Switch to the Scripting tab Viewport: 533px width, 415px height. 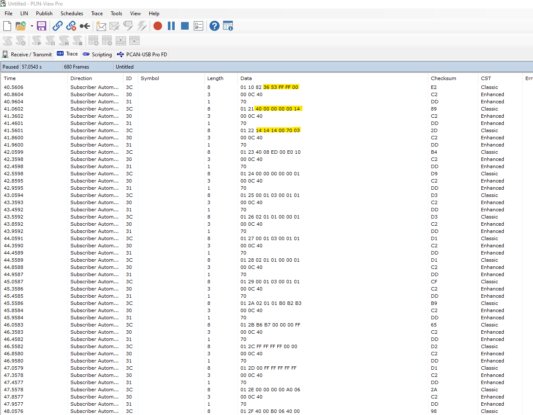click(x=97, y=54)
